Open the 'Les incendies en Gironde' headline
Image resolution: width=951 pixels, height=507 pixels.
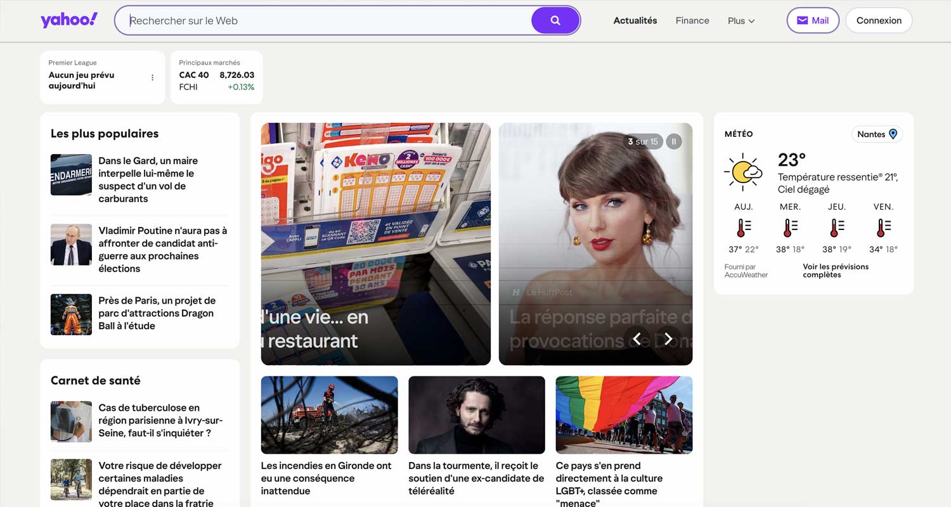327,478
